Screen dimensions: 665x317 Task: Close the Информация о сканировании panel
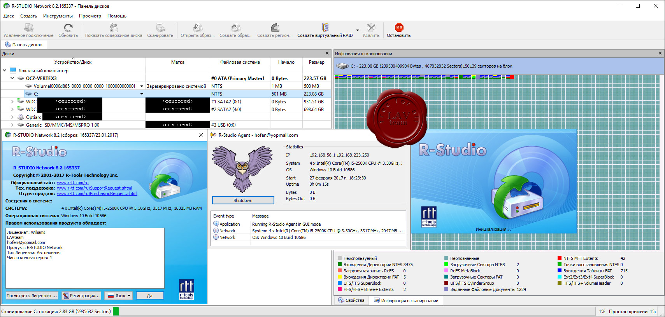660,53
